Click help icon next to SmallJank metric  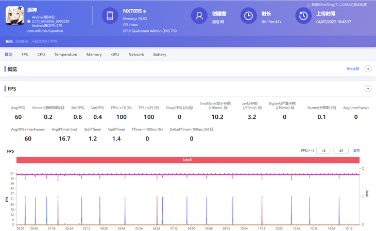[226, 108]
